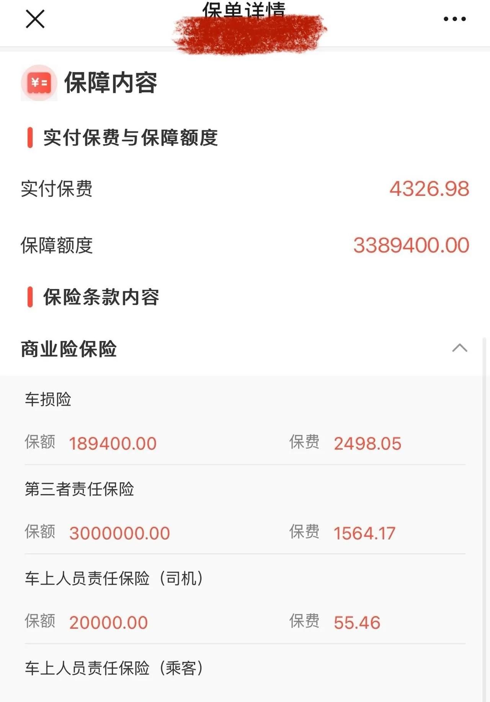Select the 保险条款内容 section title
The image size is (490, 702).
click(101, 297)
